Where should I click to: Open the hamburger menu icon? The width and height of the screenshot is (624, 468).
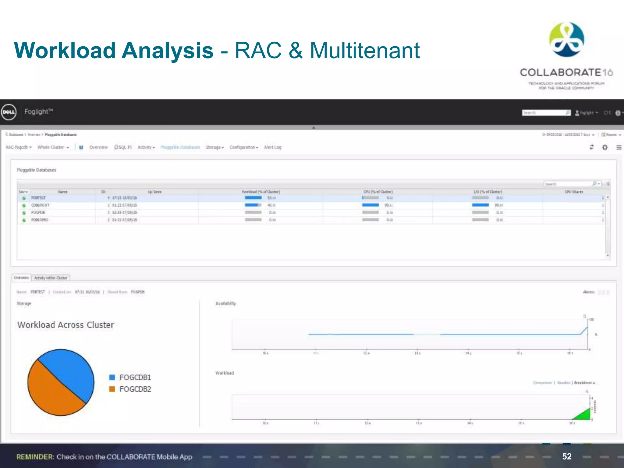619,147
